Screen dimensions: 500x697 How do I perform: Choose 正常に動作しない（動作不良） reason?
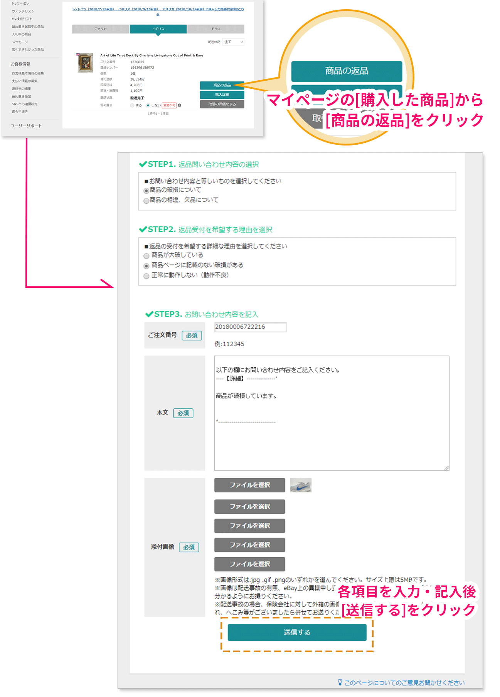146,276
